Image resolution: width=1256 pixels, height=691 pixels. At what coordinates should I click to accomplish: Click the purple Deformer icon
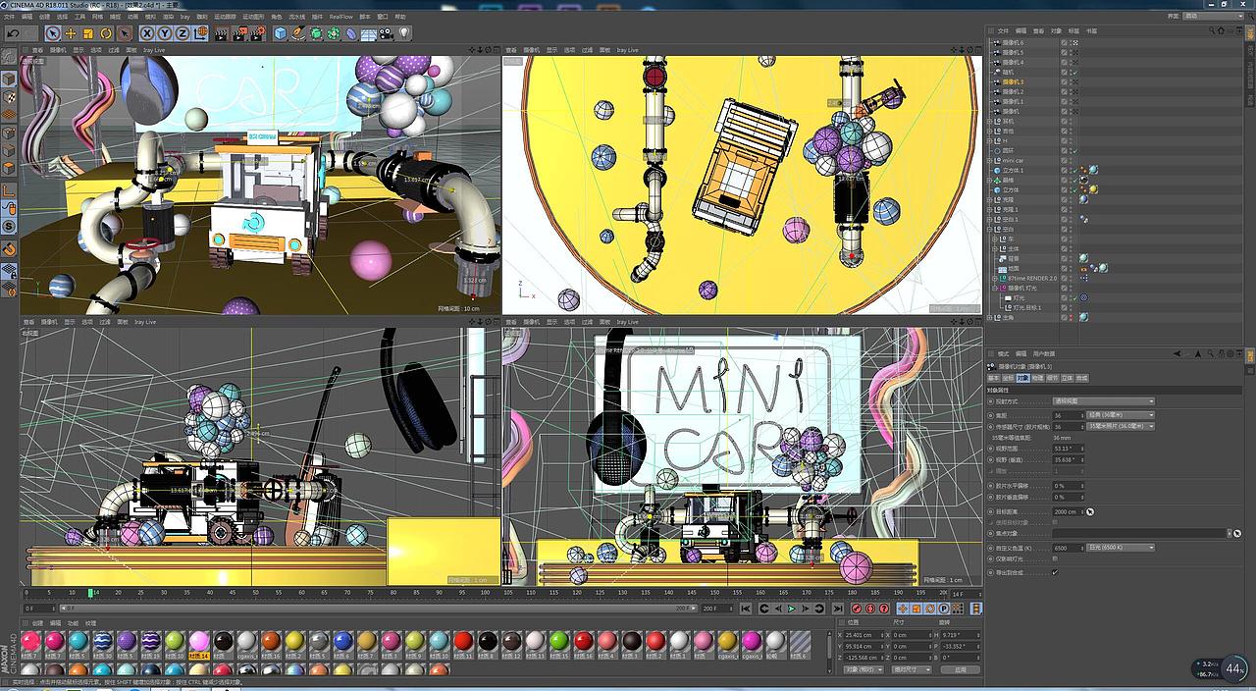(x=351, y=33)
